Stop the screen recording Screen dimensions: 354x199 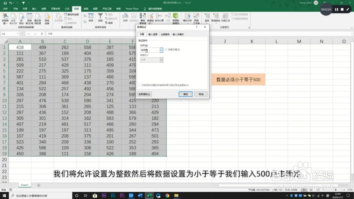click(342, 9)
